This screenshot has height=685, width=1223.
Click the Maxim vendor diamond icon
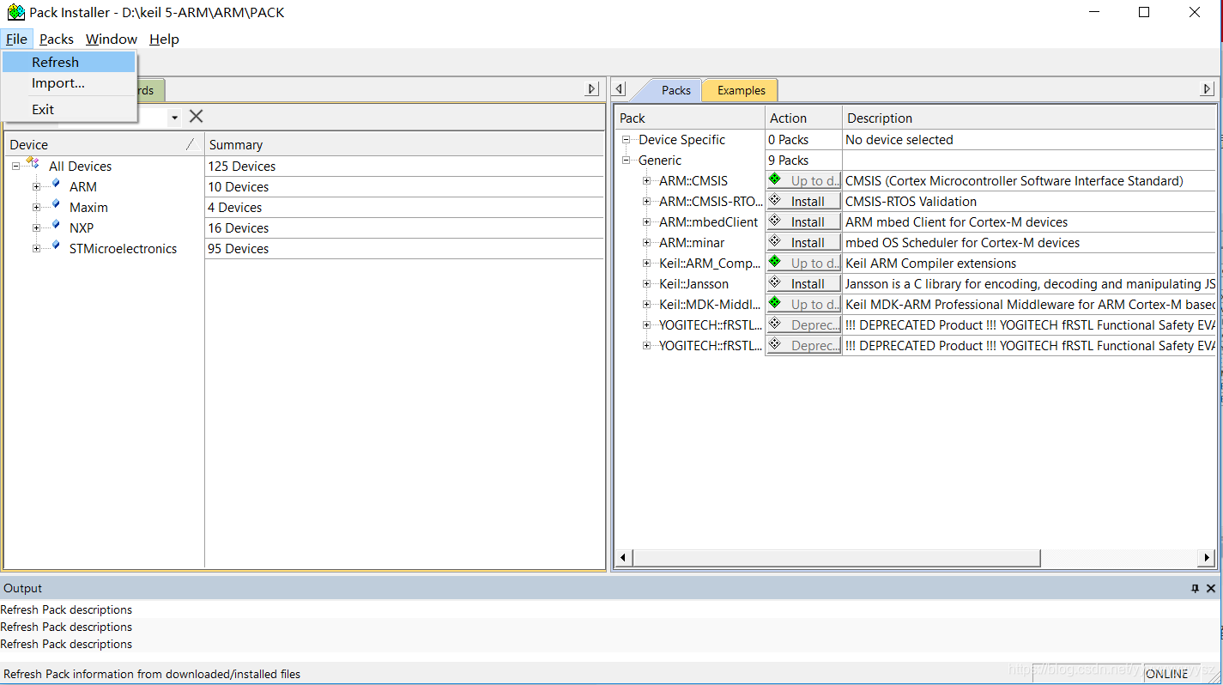click(x=55, y=204)
